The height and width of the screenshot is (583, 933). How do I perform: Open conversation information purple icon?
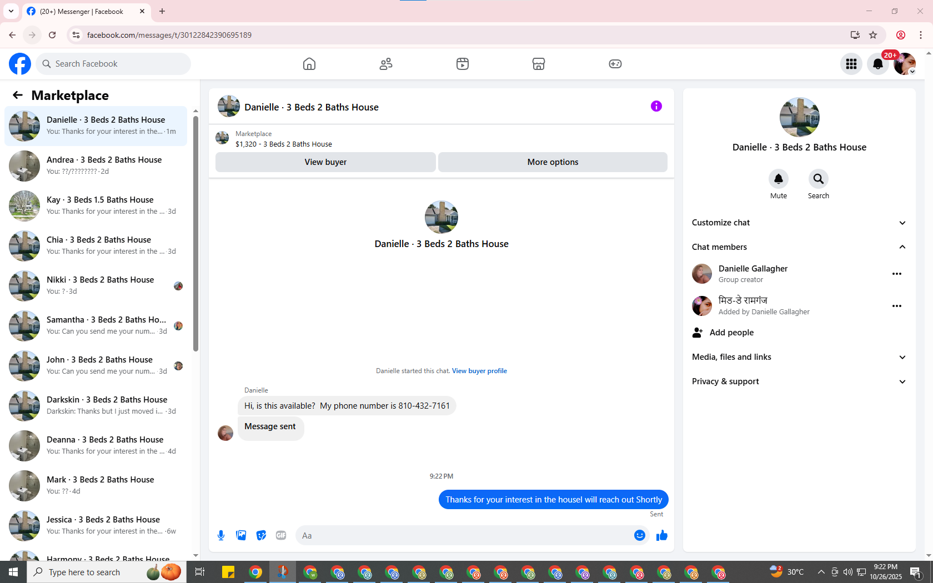coord(656,106)
